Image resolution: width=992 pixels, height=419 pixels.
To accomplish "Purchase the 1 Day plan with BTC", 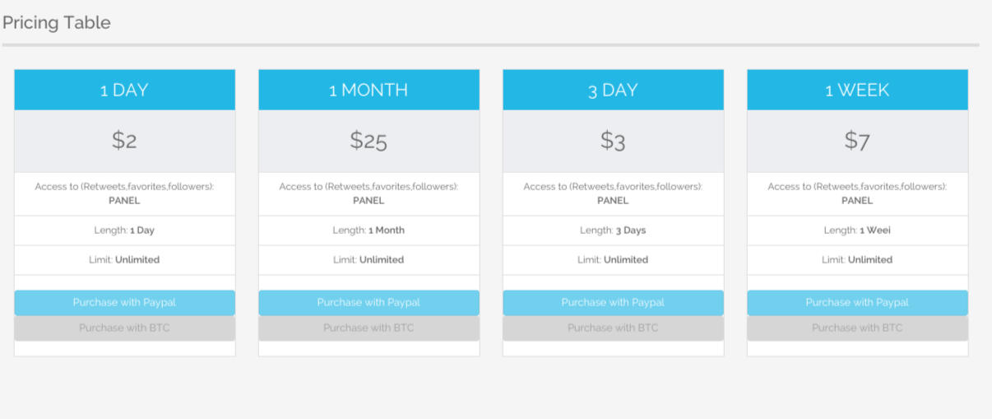I will coord(124,328).
